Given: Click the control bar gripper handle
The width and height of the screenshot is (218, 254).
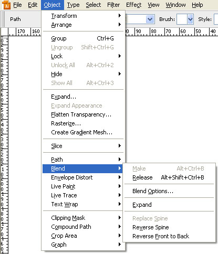Looking at the screenshot, I should pyautogui.click(x=3, y=19).
